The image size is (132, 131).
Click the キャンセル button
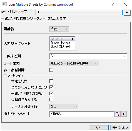[x=120, y=127]
